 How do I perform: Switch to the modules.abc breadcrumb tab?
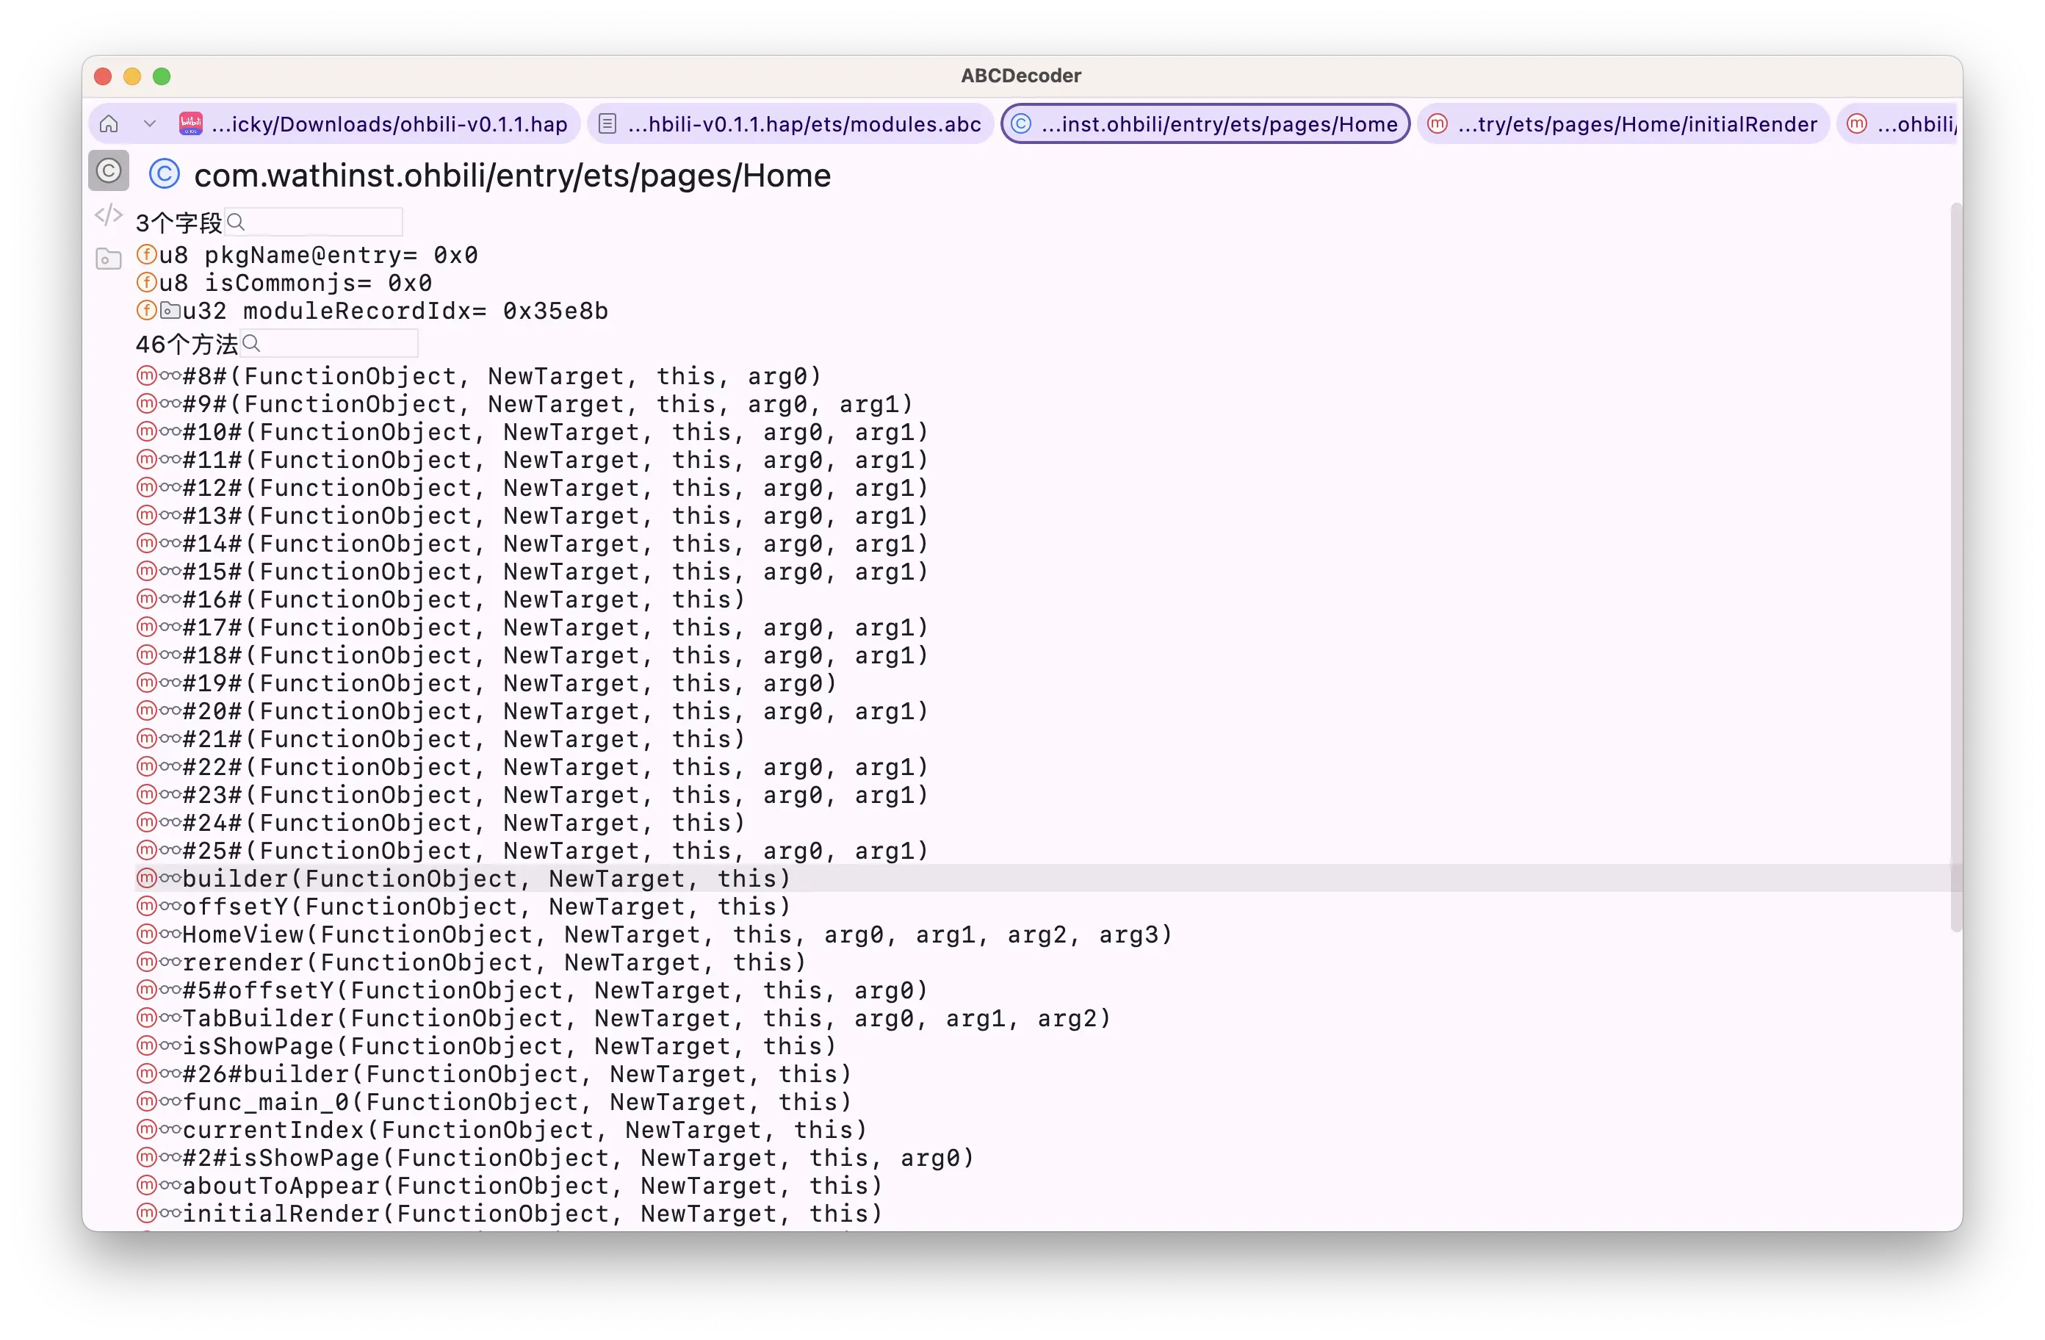[790, 123]
